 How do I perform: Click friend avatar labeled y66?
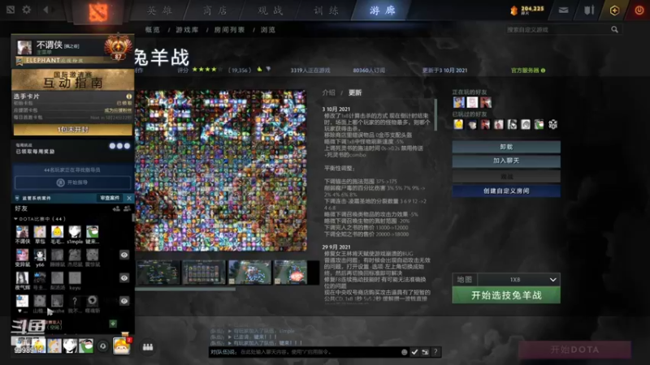40,255
